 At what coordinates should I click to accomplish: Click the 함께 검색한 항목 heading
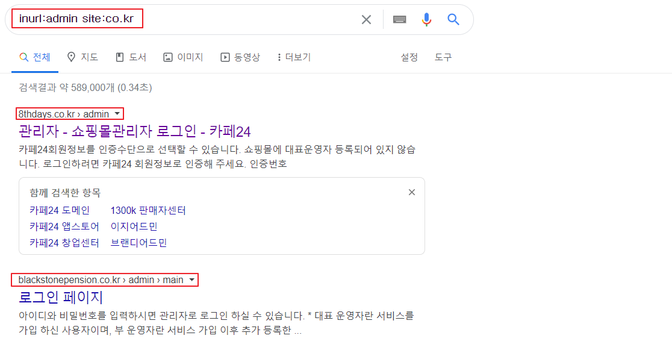(x=64, y=193)
